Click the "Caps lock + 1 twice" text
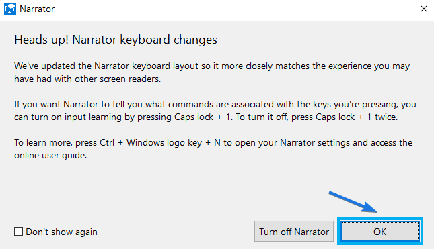Screen dimensions: 434x249 pos(357,117)
